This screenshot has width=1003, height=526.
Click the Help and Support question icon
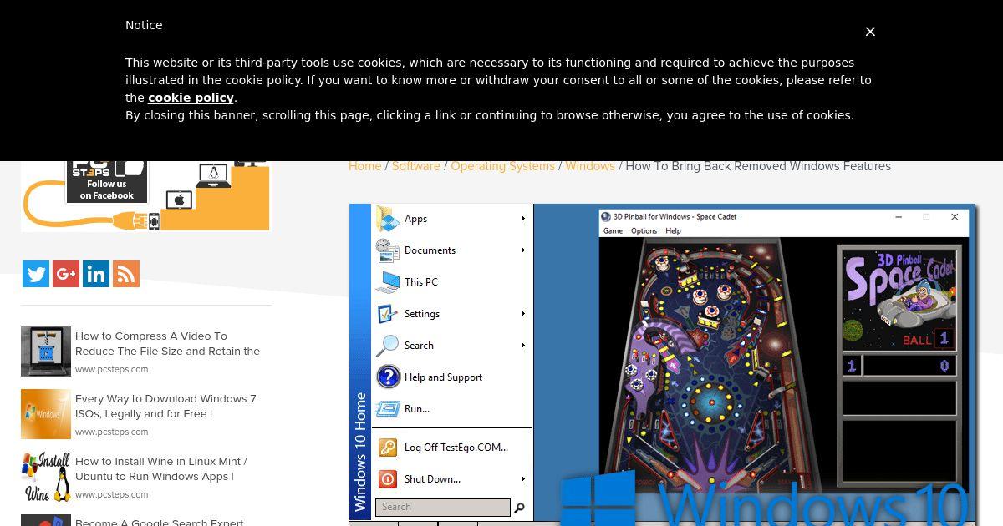pyautogui.click(x=388, y=377)
